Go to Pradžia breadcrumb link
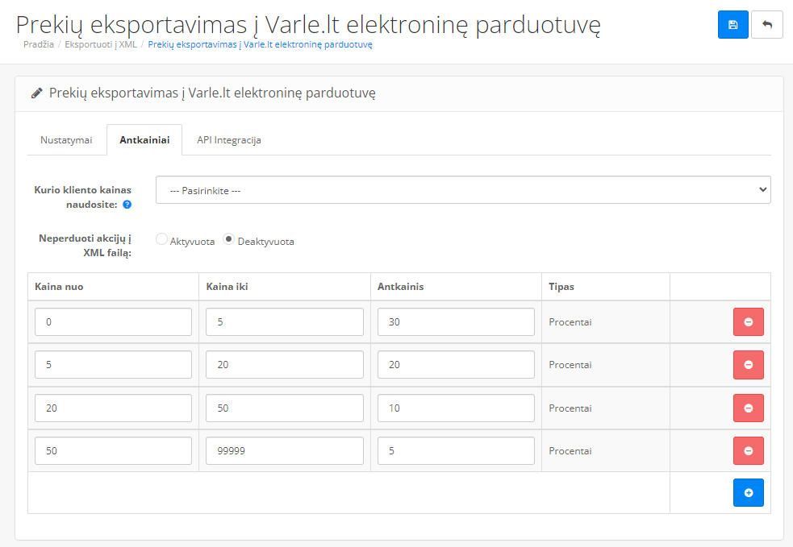 coord(39,45)
